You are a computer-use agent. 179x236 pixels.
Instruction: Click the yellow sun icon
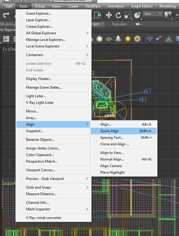click(x=128, y=39)
